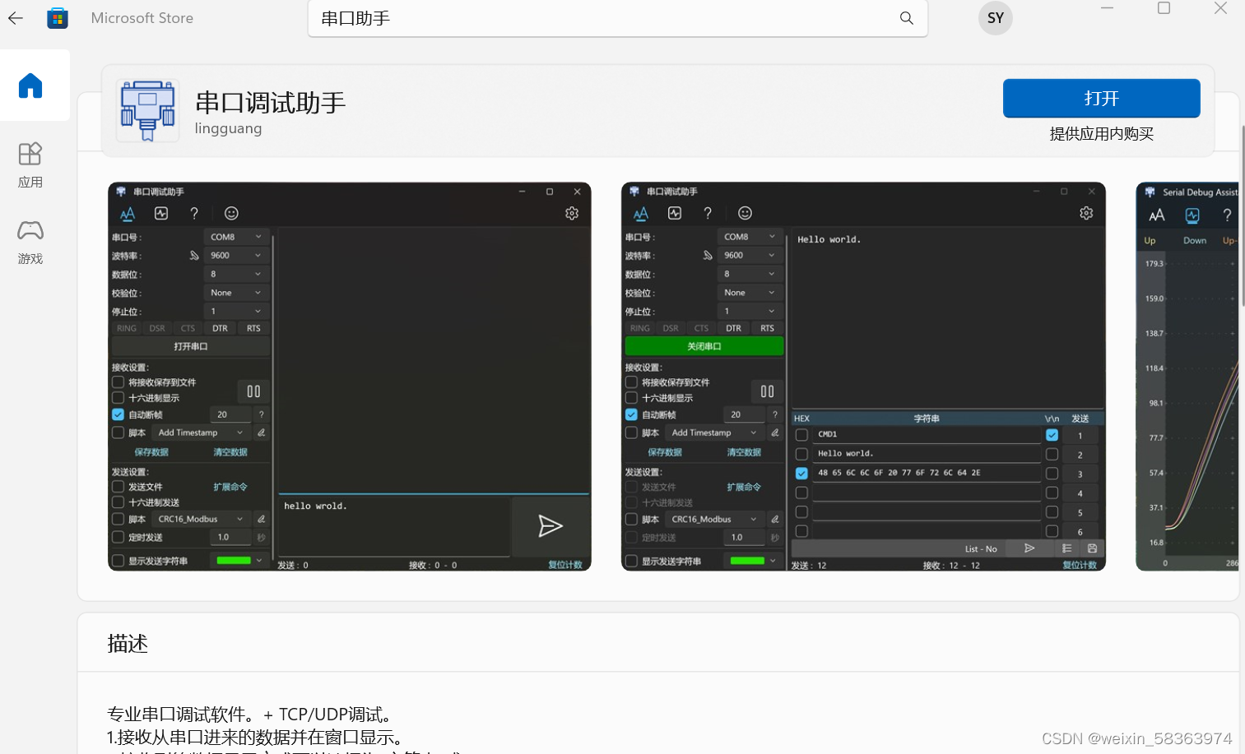
Task: Click the line 1.接收从串口进来的数据并在窗口显示
Action: click(x=255, y=737)
